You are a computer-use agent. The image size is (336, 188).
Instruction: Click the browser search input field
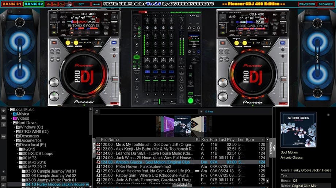pos(149,112)
